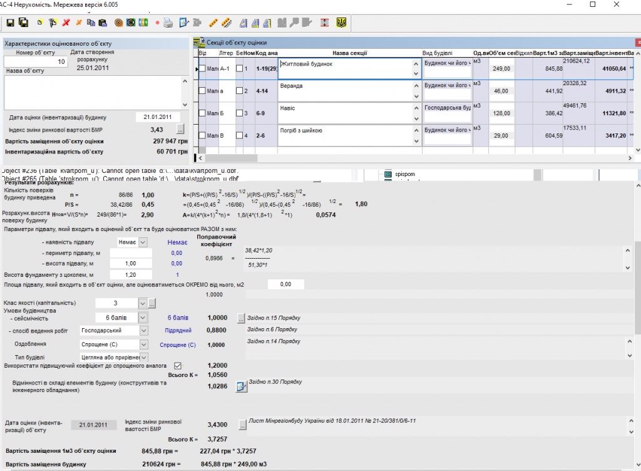Click the Save All double-floppy icon
The width and height of the screenshot is (641, 471).
23,23
